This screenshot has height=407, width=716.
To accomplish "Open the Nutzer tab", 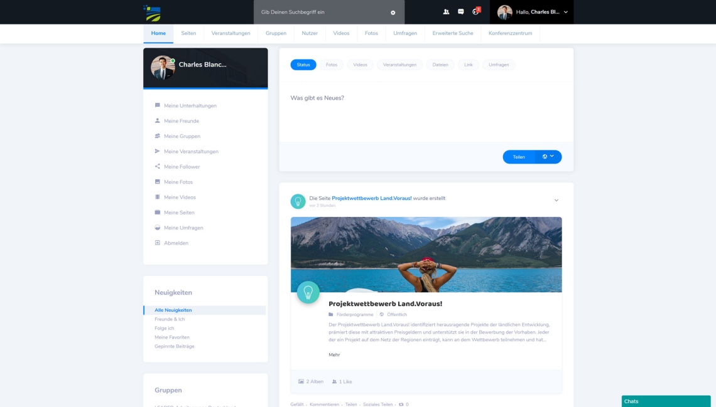I will pos(310,33).
